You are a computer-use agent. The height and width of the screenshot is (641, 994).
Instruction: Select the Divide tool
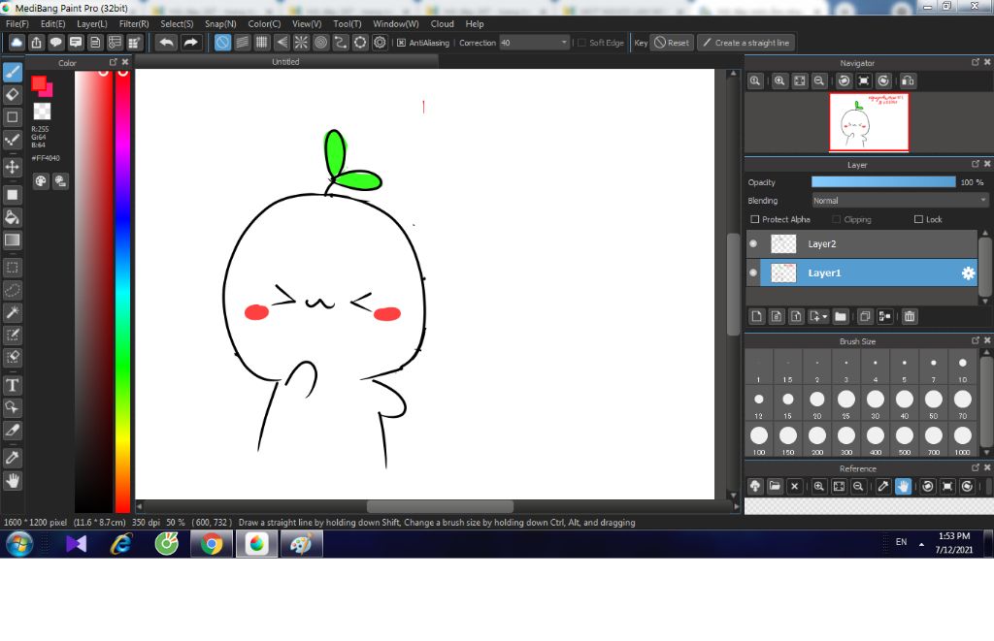point(12,430)
